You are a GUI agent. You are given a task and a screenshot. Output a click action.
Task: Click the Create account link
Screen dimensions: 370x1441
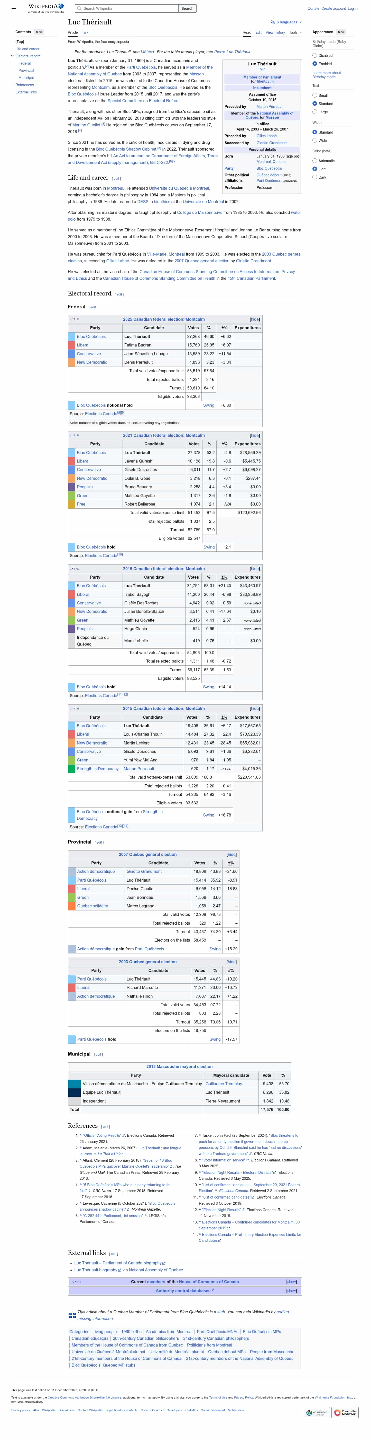(x=333, y=8)
